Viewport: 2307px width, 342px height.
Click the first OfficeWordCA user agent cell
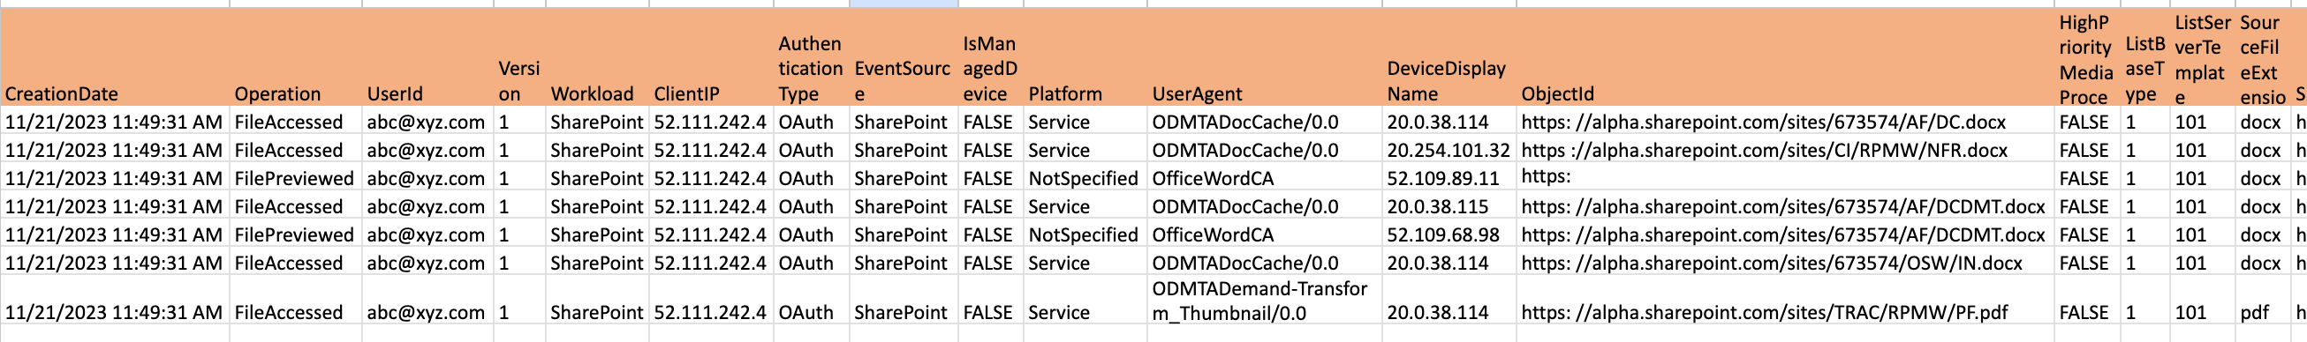(x=1265, y=179)
